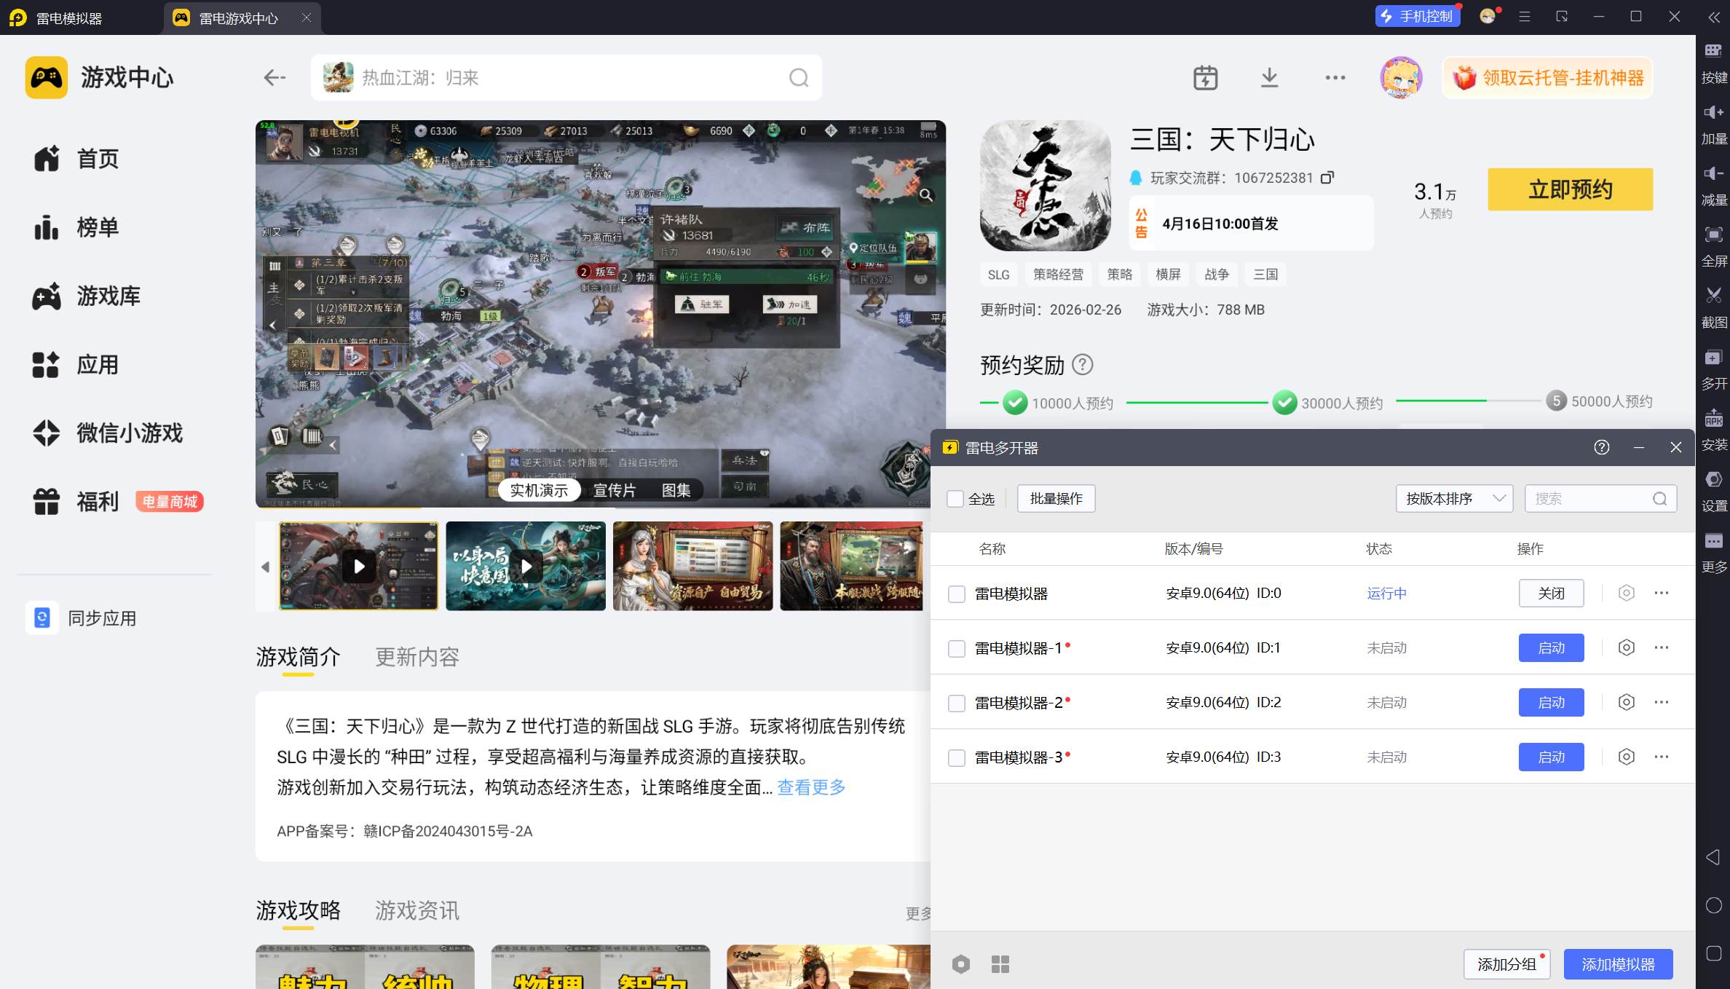This screenshot has height=989, width=1730.
Task: Select the 雷电模拟器-3 row checkbox
Action: tap(956, 757)
